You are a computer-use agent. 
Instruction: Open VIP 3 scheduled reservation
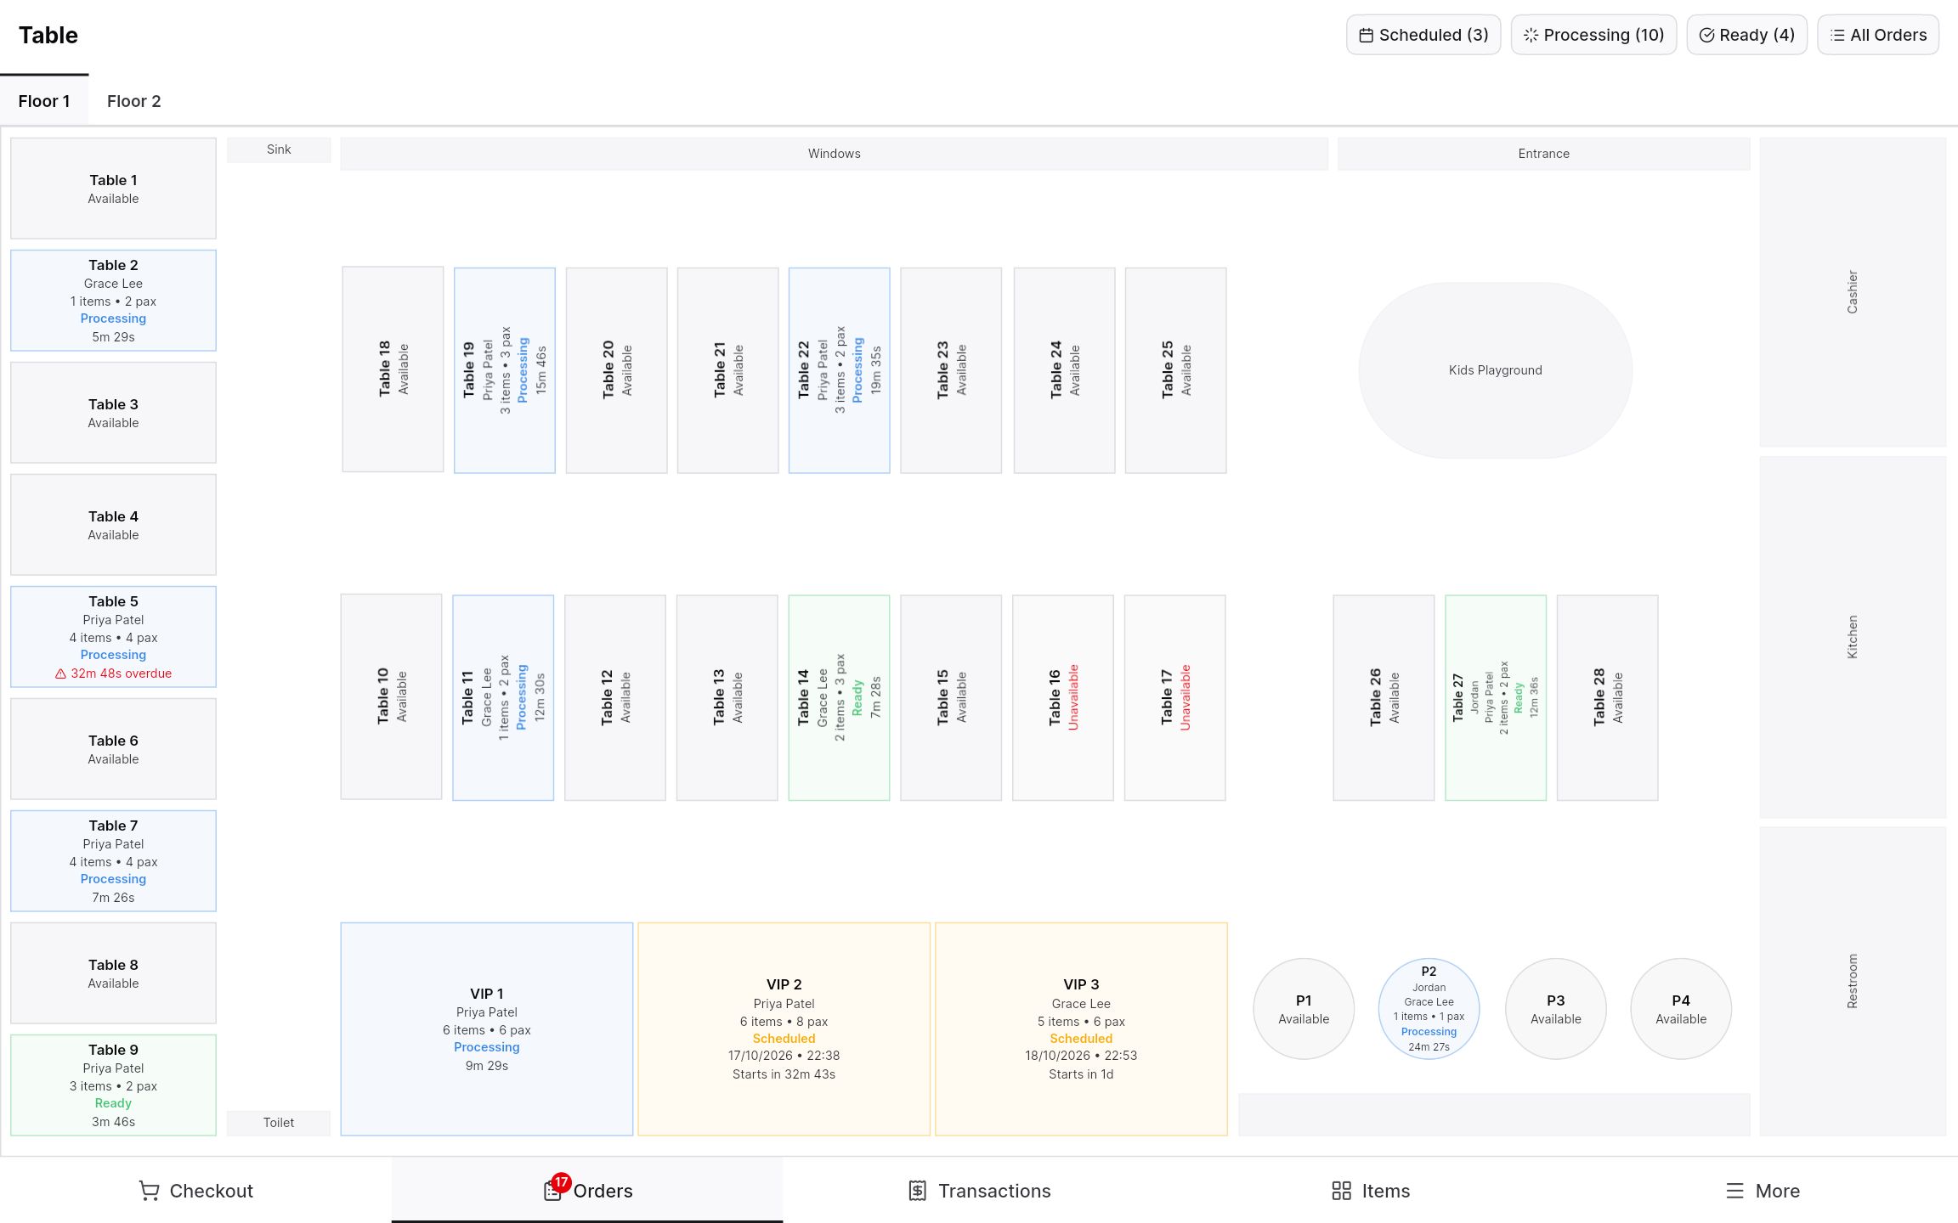[1081, 1029]
